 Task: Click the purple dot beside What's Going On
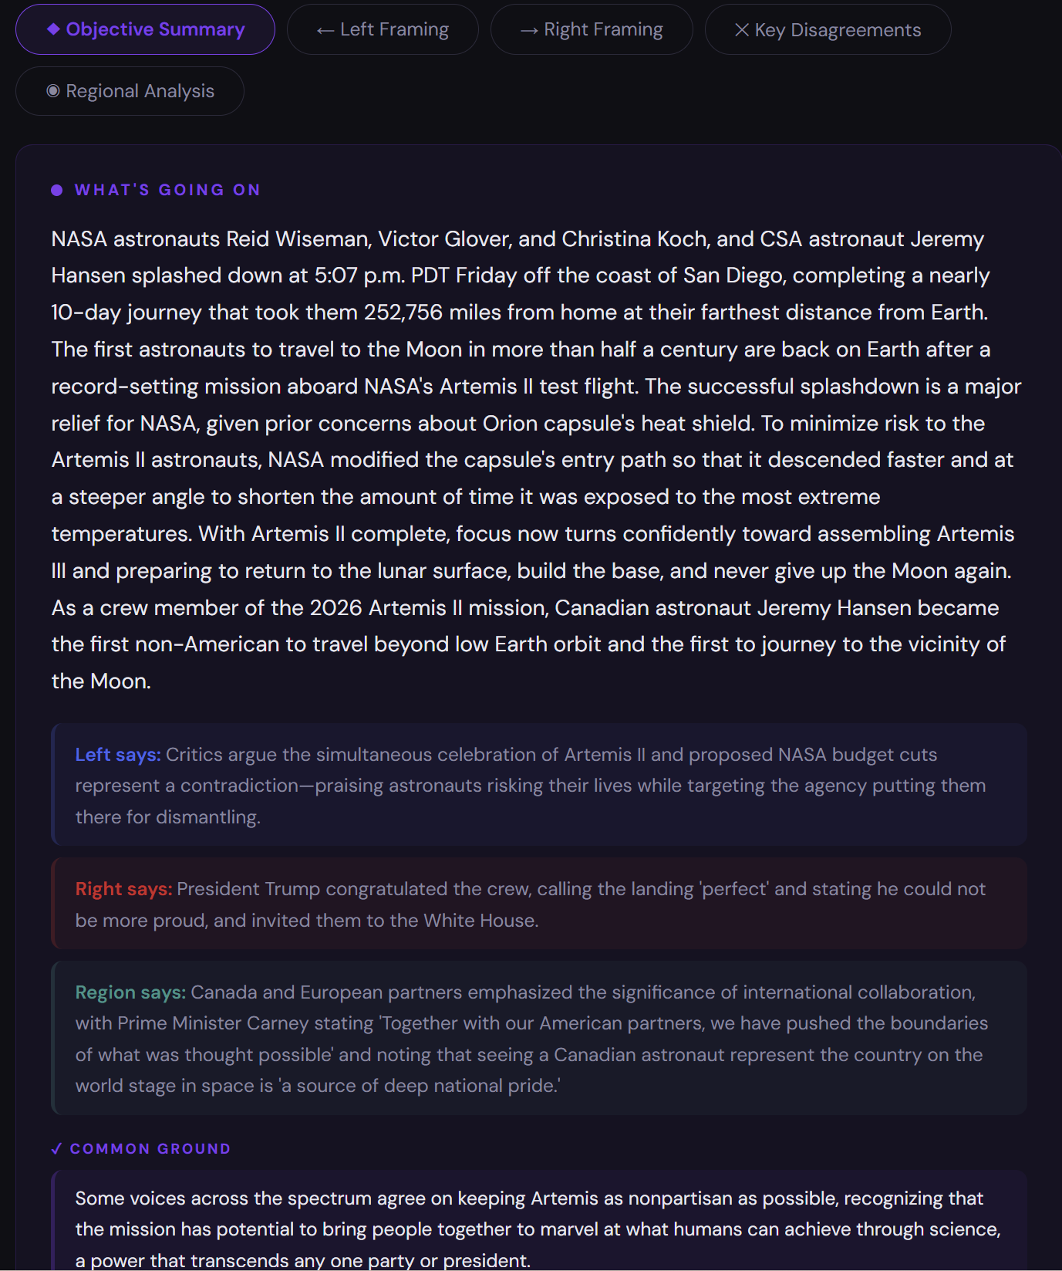57,191
